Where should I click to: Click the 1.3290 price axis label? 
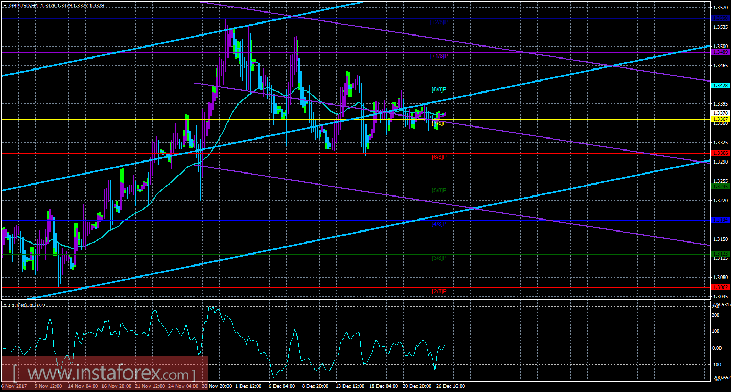(x=720, y=162)
